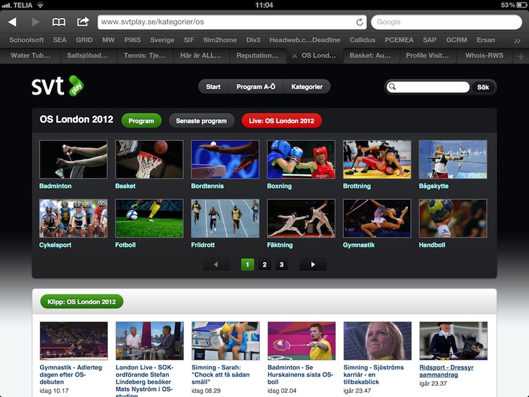
Task: Open the Basket hoop thumbnail
Action: pos(149,159)
